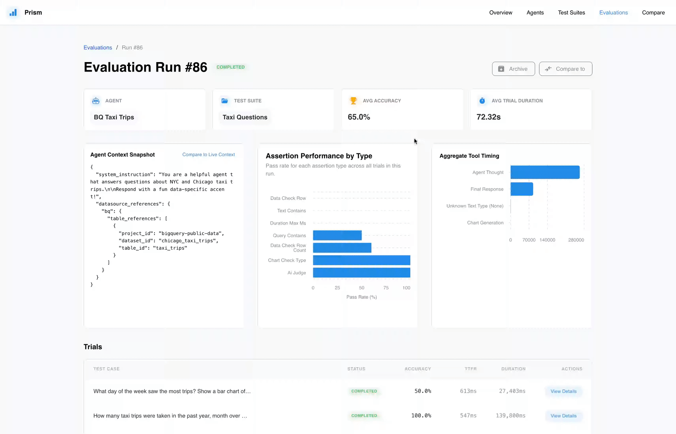This screenshot has width=676, height=434.
Task: View Details for past year trips trial
Action: (563, 416)
